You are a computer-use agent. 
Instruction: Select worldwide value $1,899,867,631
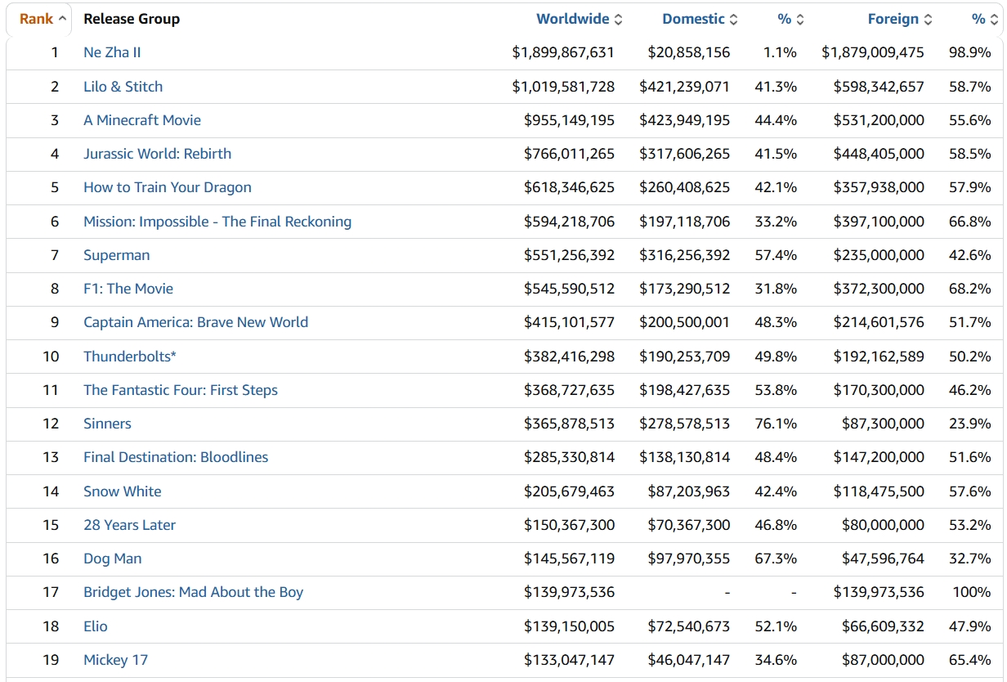(x=563, y=52)
